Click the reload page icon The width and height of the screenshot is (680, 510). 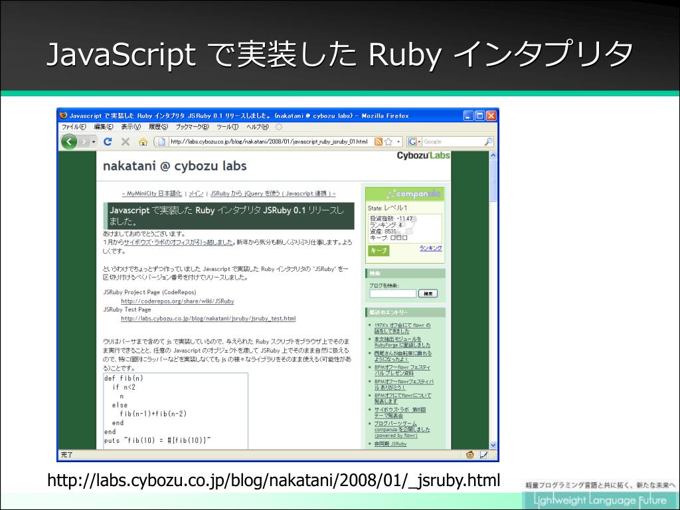108,141
